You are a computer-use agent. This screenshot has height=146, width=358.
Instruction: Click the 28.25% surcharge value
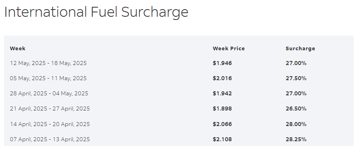click(x=296, y=139)
